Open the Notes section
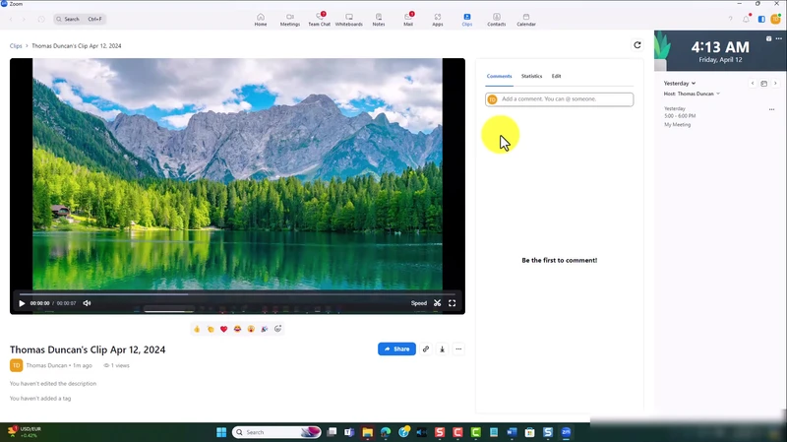Screen dimensions: 787x442 [379, 20]
